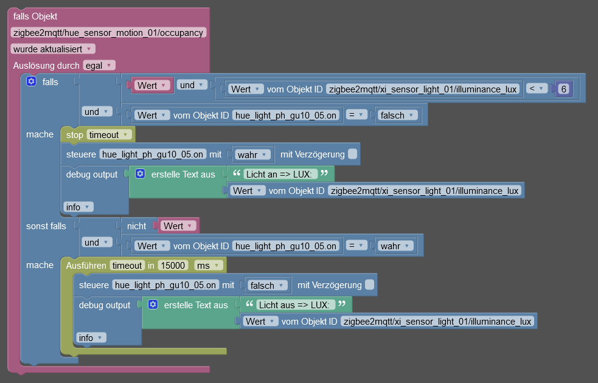Select second 'debug output' block label

105,305
